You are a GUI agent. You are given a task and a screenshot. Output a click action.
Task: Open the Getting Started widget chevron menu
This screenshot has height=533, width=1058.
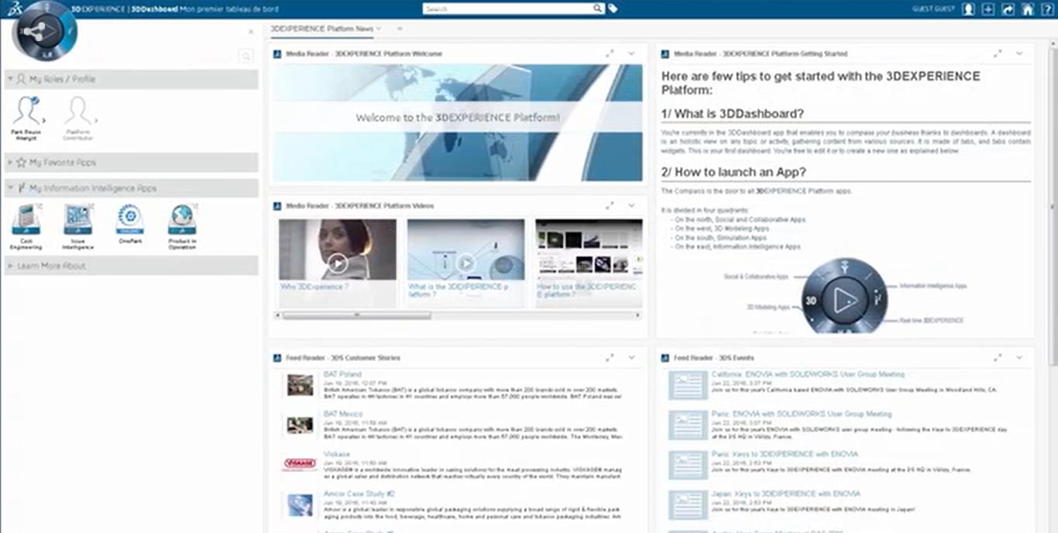pyautogui.click(x=1019, y=53)
